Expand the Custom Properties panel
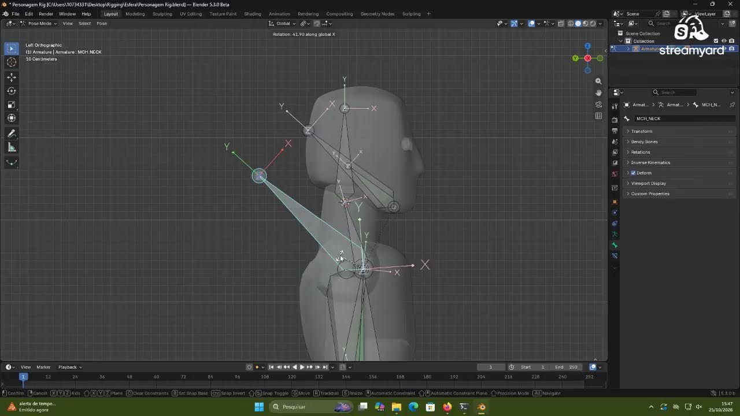Viewport: 740px width, 416px height. (x=680, y=194)
